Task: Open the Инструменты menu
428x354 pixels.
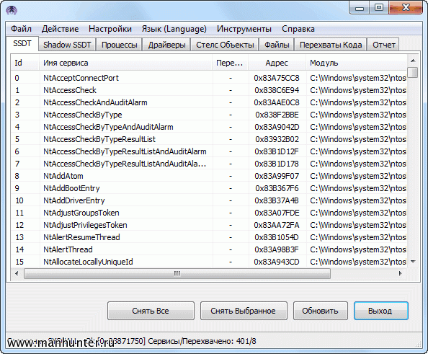Action: (244, 29)
